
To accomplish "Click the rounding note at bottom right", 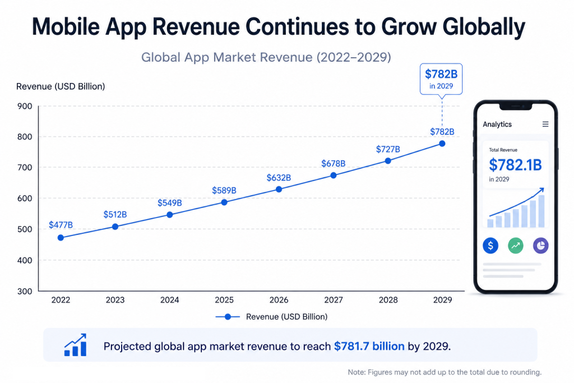I will coord(445,372).
